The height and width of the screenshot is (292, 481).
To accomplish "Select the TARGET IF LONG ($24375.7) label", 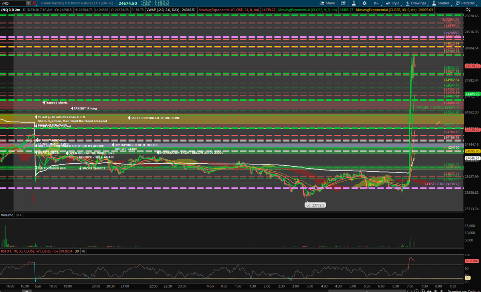I will 438,107.
